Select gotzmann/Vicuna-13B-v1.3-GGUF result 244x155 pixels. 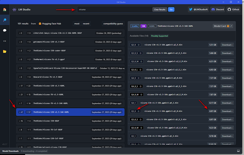[70, 42]
